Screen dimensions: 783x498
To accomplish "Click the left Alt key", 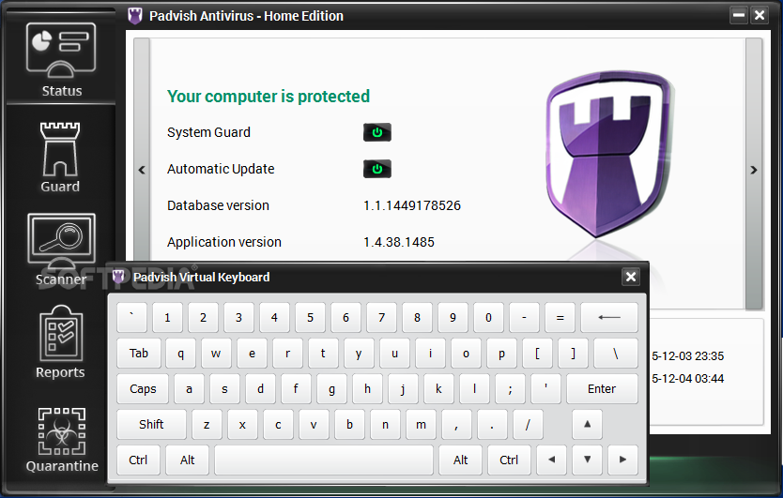I will (x=187, y=460).
